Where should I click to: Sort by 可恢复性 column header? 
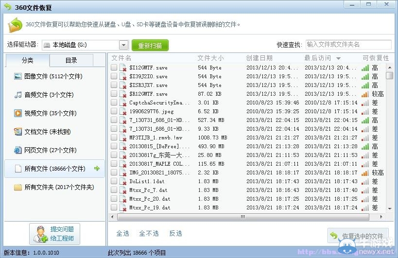(x=376, y=58)
